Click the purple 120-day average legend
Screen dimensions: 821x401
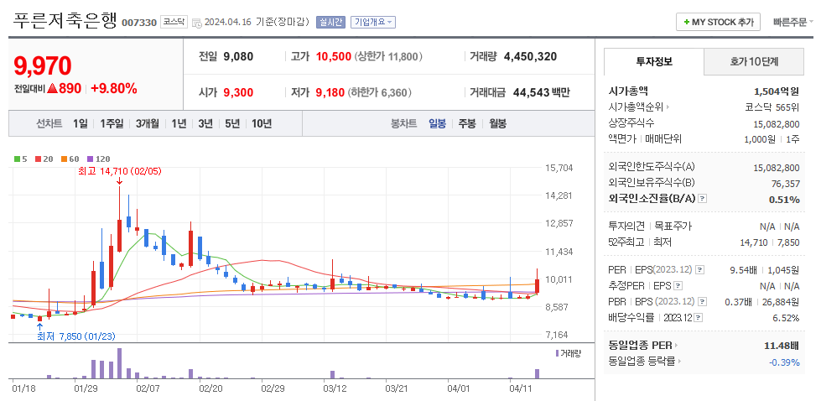(x=98, y=159)
